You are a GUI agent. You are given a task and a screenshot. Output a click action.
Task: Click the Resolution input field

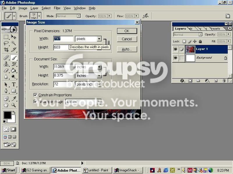63,84
